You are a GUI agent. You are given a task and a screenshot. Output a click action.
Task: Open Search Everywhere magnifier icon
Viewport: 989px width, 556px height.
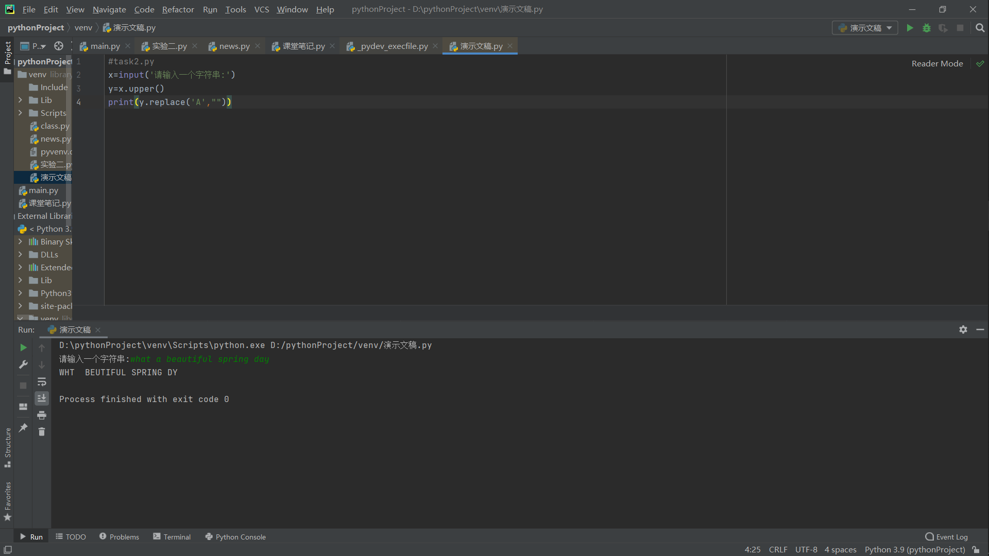tap(980, 28)
